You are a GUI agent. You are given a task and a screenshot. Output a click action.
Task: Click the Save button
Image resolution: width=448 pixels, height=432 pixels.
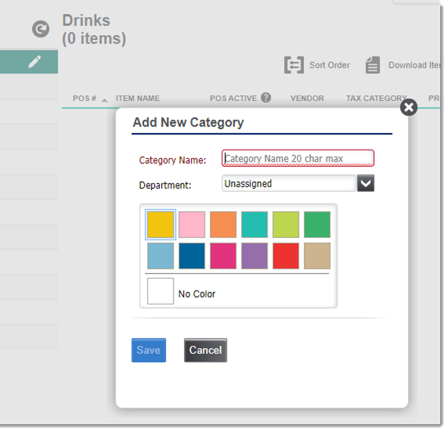(x=148, y=350)
